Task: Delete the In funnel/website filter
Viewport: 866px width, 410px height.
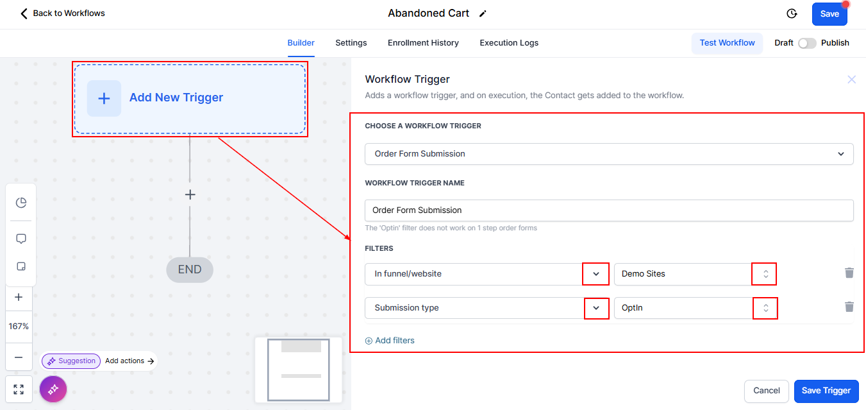Action: click(849, 273)
